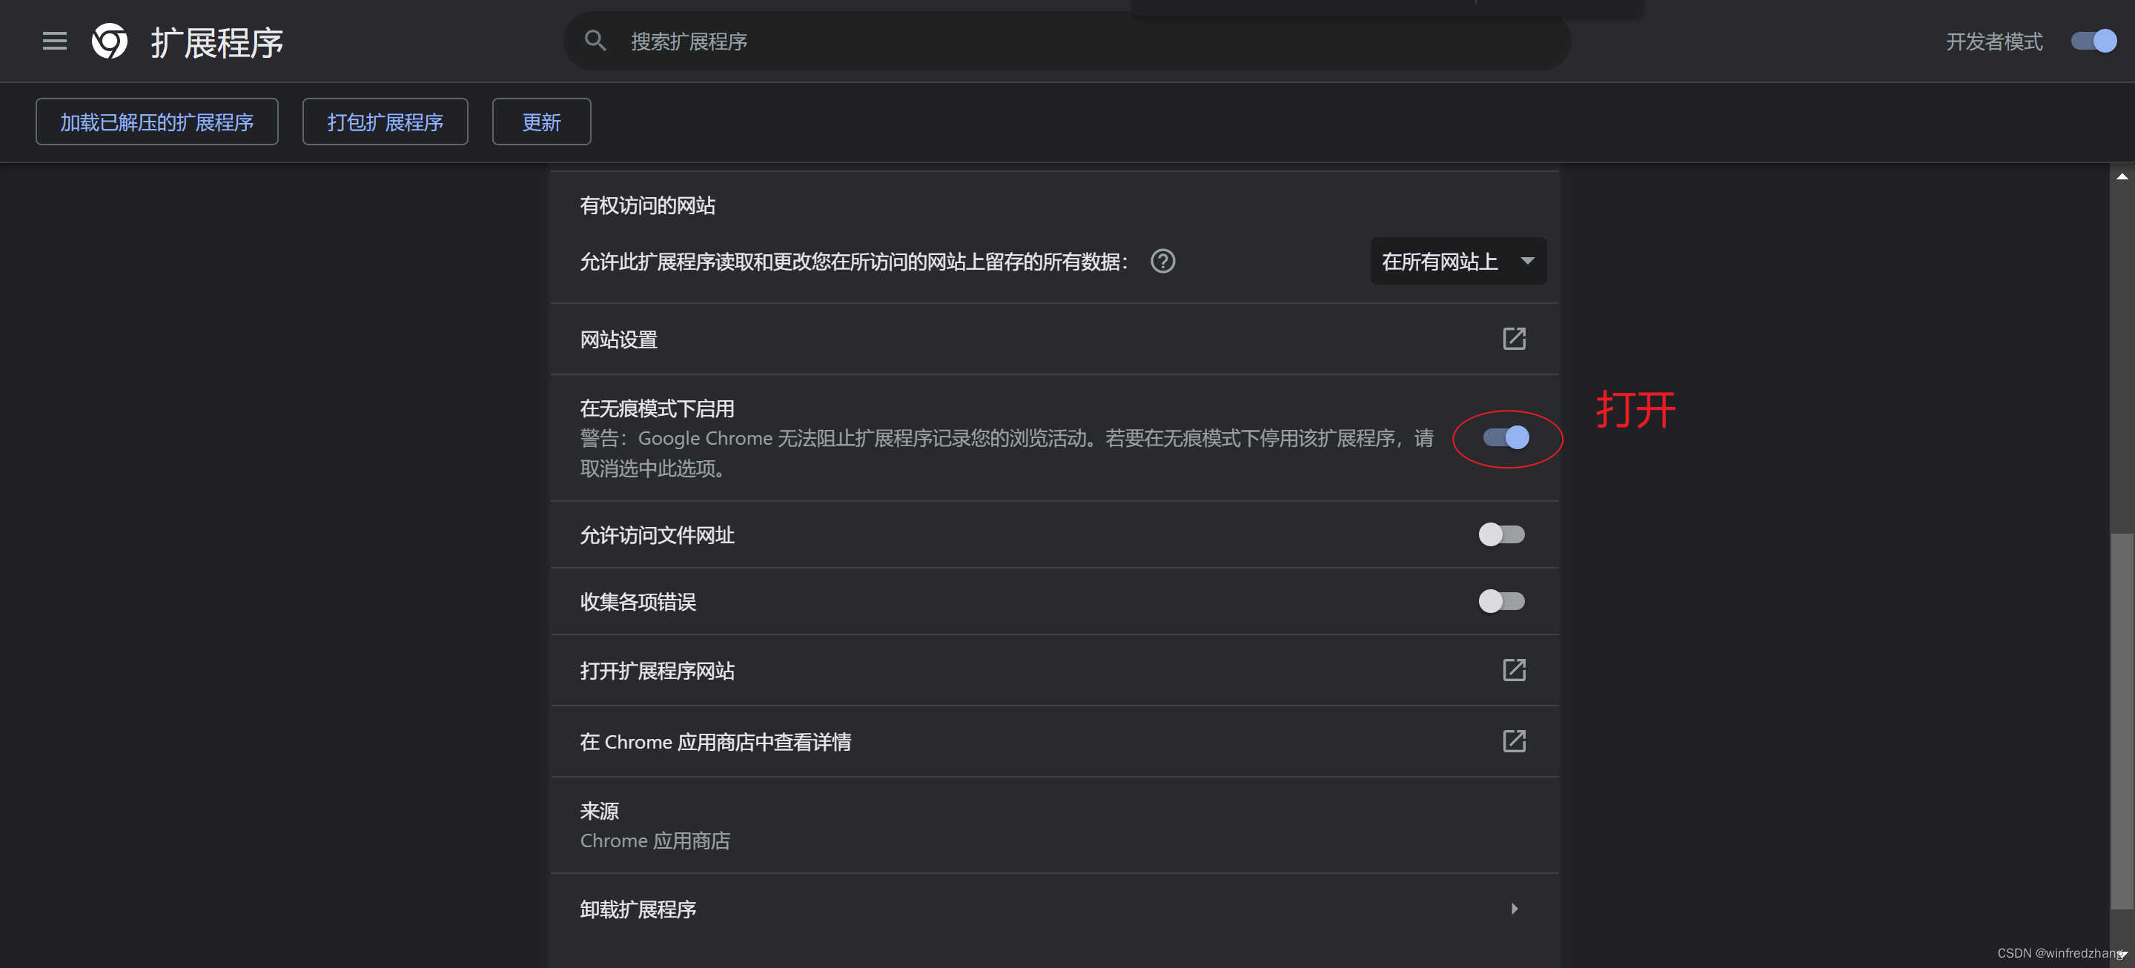Image resolution: width=2135 pixels, height=968 pixels.
Task: Open the hamburger main menu
Action: [55, 41]
